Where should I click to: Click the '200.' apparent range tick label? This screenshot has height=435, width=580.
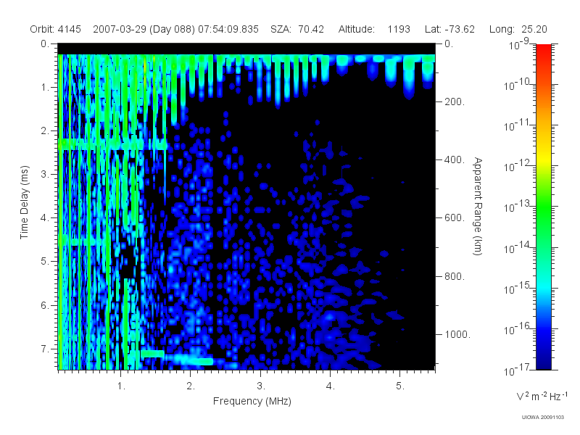(x=455, y=101)
